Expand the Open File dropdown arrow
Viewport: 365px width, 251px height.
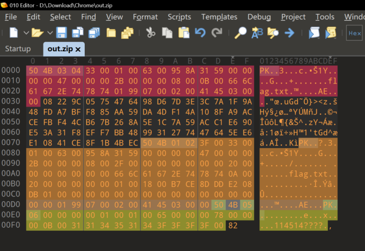[x=50, y=33]
